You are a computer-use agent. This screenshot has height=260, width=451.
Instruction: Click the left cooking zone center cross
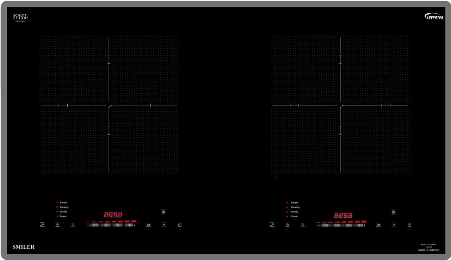click(x=109, y=105)
